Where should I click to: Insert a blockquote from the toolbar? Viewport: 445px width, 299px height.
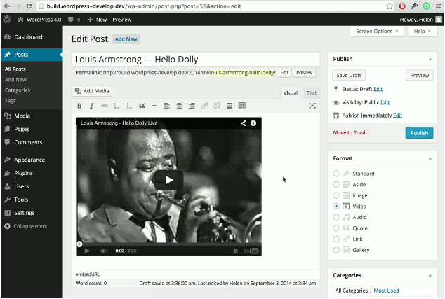click(x=142, y=106)
